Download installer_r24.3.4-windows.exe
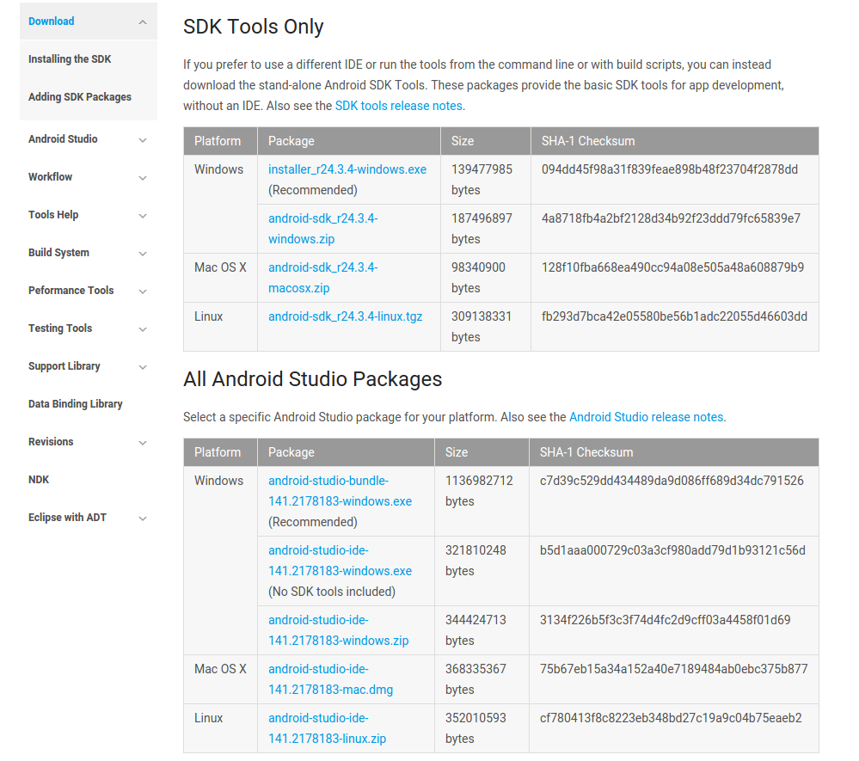This screenshot has width=859, height=761. 347,169
